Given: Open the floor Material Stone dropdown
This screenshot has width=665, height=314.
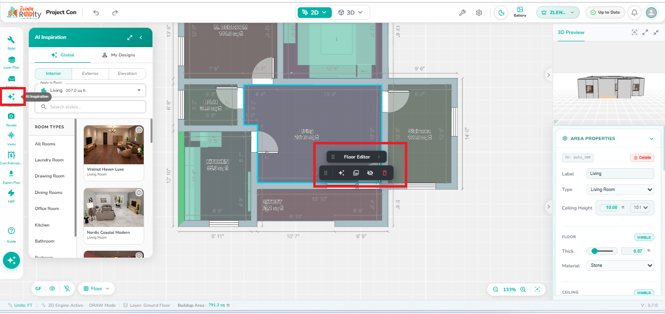Looking at the screenshot, I should pos(621,265).
